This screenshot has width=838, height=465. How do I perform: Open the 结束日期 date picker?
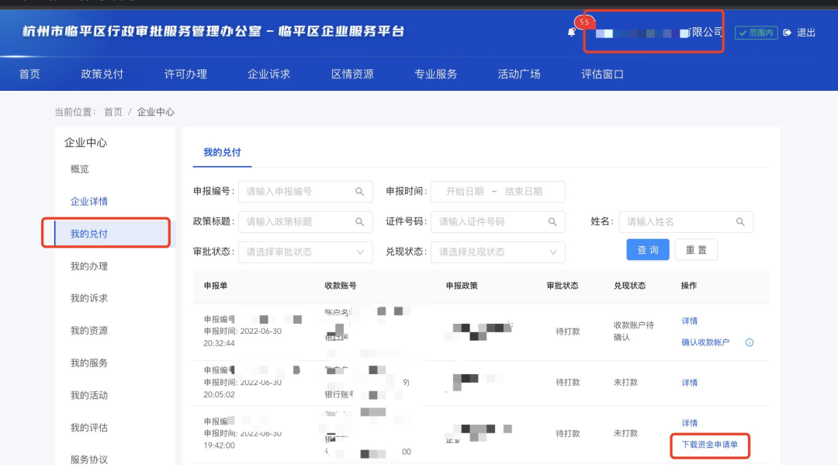pos(523,191)
